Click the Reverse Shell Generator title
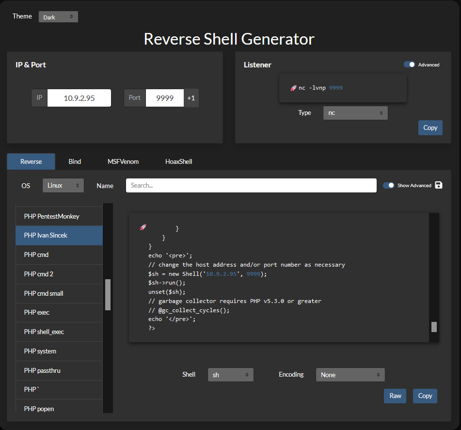This screenshot has height=430, width=461. (229, 39)
